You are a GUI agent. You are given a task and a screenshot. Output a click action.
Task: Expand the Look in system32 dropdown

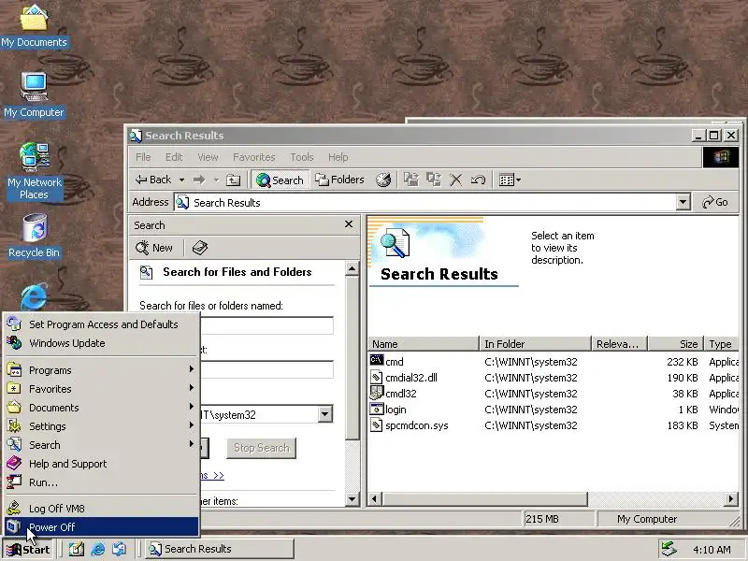325,414
